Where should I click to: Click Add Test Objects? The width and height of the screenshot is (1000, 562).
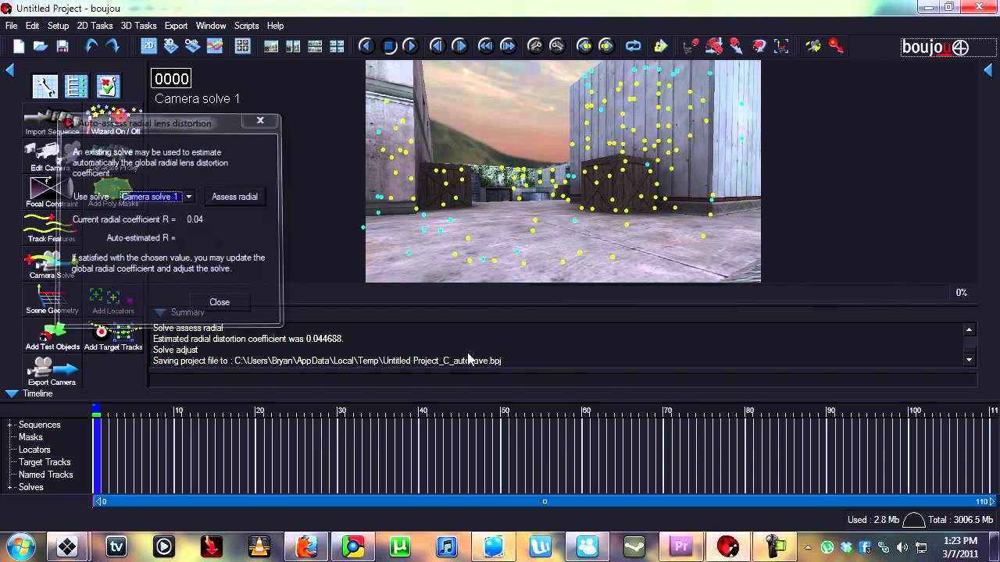[52, 336]
